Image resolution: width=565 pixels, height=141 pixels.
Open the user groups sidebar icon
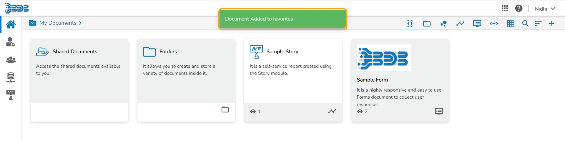click(11, 60)
